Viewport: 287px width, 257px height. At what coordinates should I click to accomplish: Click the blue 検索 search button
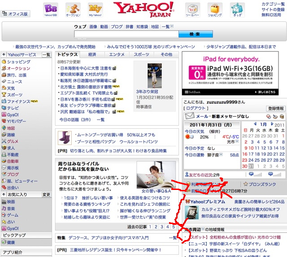pos(196,34)
